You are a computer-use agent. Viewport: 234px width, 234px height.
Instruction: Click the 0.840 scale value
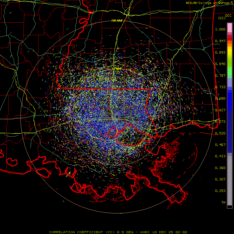(220, 64)
